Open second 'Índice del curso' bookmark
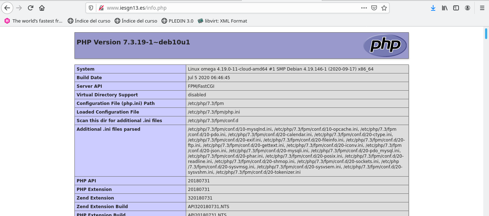The width and height of the screenshot is (489, 216). (x=136, y=21)
